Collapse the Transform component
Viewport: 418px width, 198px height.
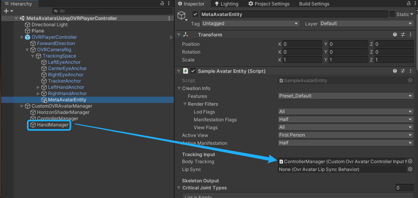[x=179, y=35]
